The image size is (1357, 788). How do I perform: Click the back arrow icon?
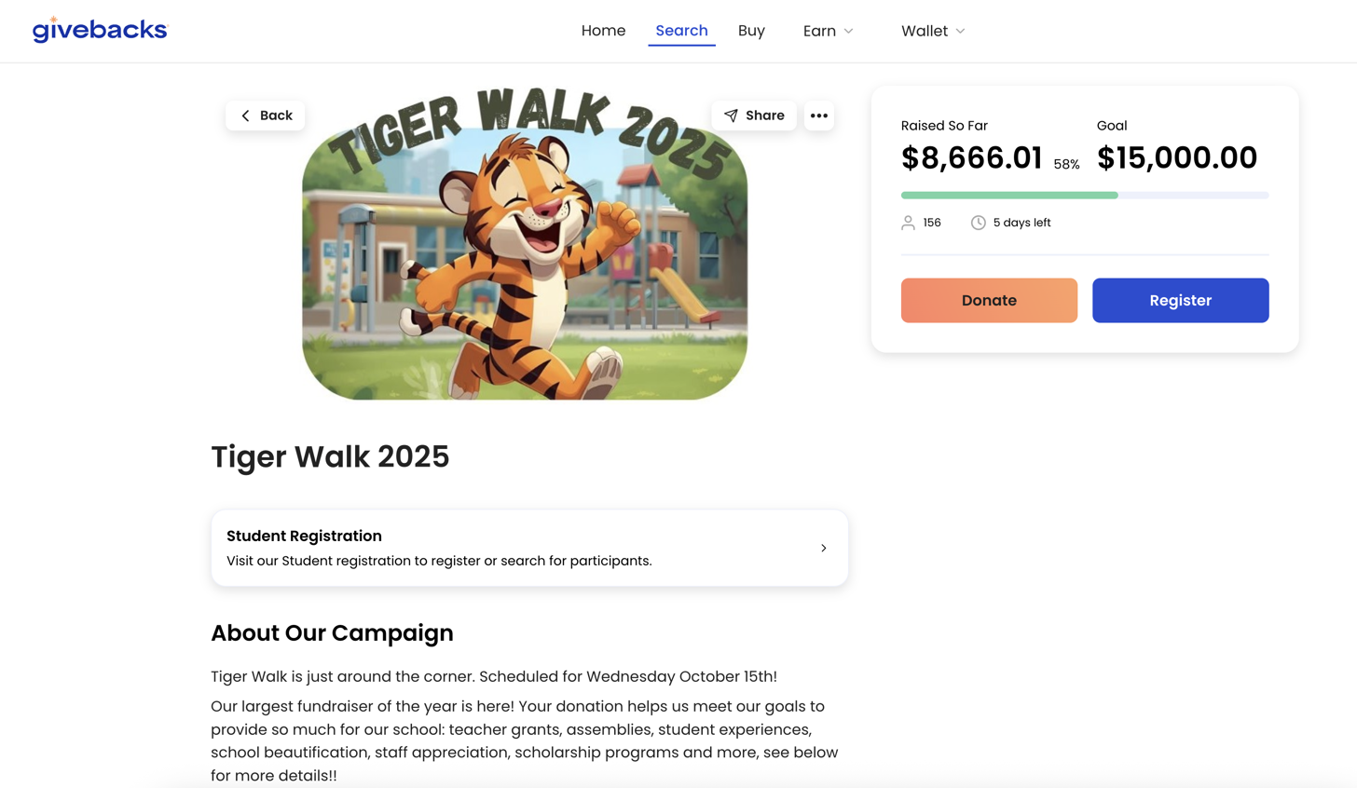coord(246,115)
